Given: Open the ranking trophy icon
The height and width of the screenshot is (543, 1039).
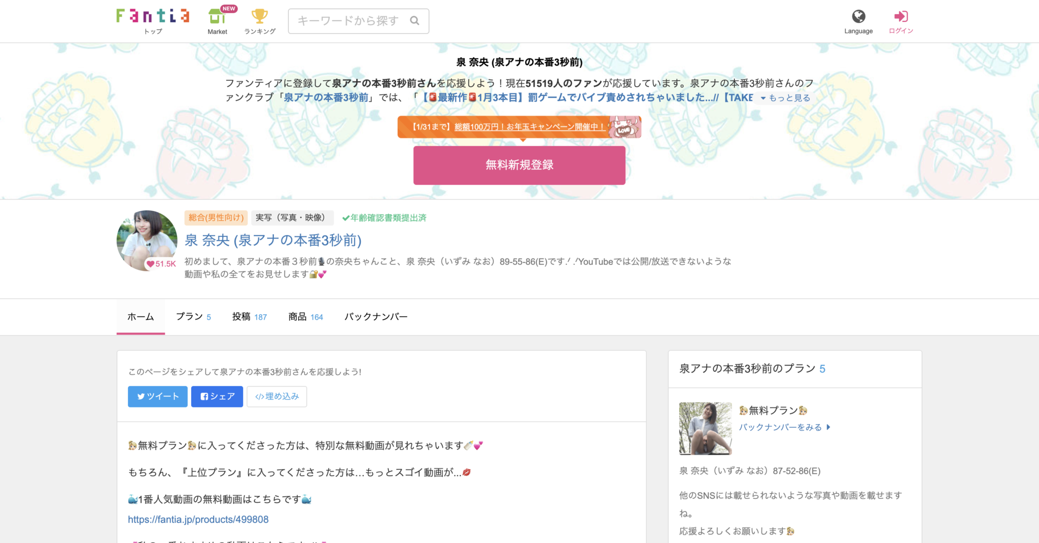Looking at the screenshot, I should pos(259,17).
